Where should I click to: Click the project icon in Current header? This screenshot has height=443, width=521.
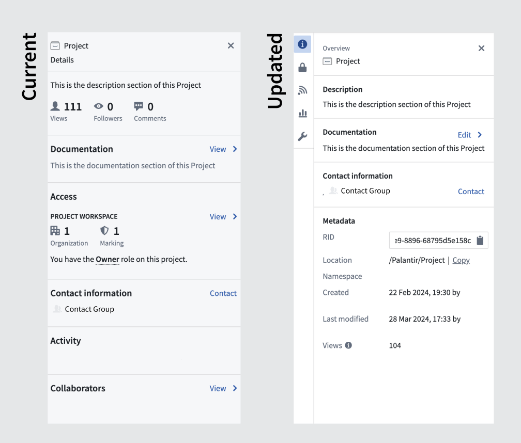[55, 45]
